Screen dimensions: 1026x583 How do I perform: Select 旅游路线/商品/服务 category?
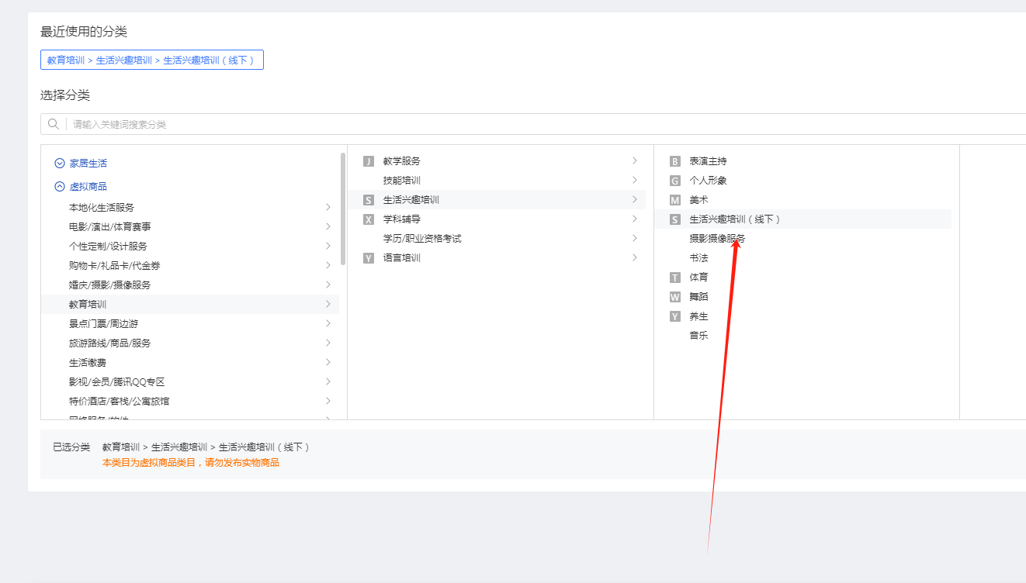(109, 343)
